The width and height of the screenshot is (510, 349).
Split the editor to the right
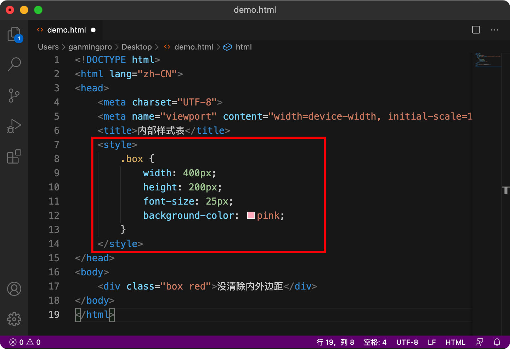pos(476,30)
